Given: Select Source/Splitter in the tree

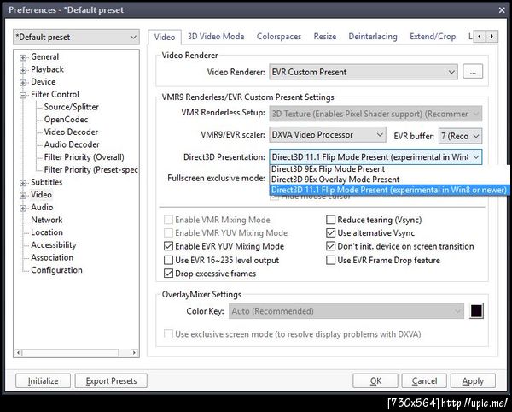Looking at the screenshot, I should 71,107.
